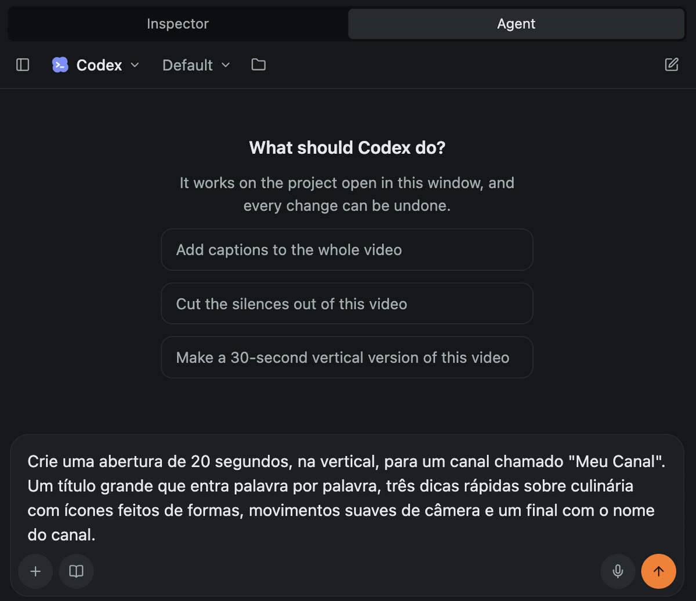Click into the prompt text field
This screenshot has height=601, width=696.
(347, 499)
